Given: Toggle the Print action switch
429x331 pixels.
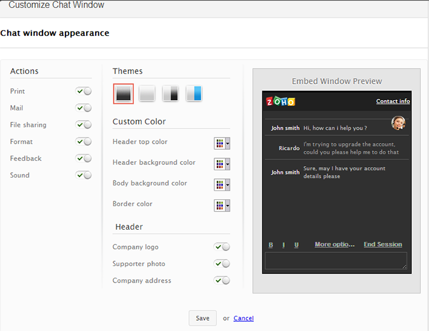Looking at the screenshot, I should point(84,91).
